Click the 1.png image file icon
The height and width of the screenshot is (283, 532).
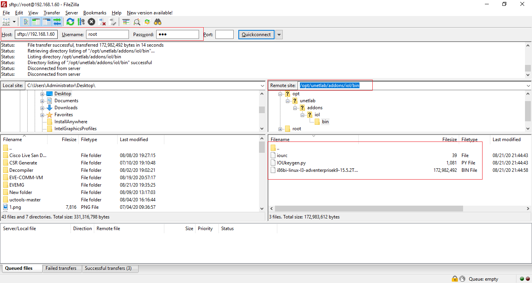click(x=5, y=207)
